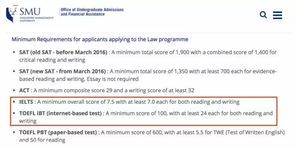Image resolution: width=297 pixels, height=148 pixels.
Task: Open the search magnifier icon
Action: 263,15
